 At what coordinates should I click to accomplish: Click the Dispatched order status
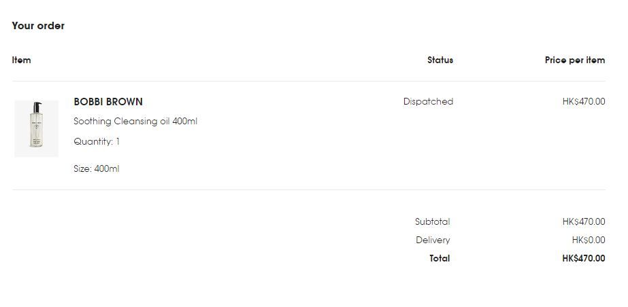428,102
